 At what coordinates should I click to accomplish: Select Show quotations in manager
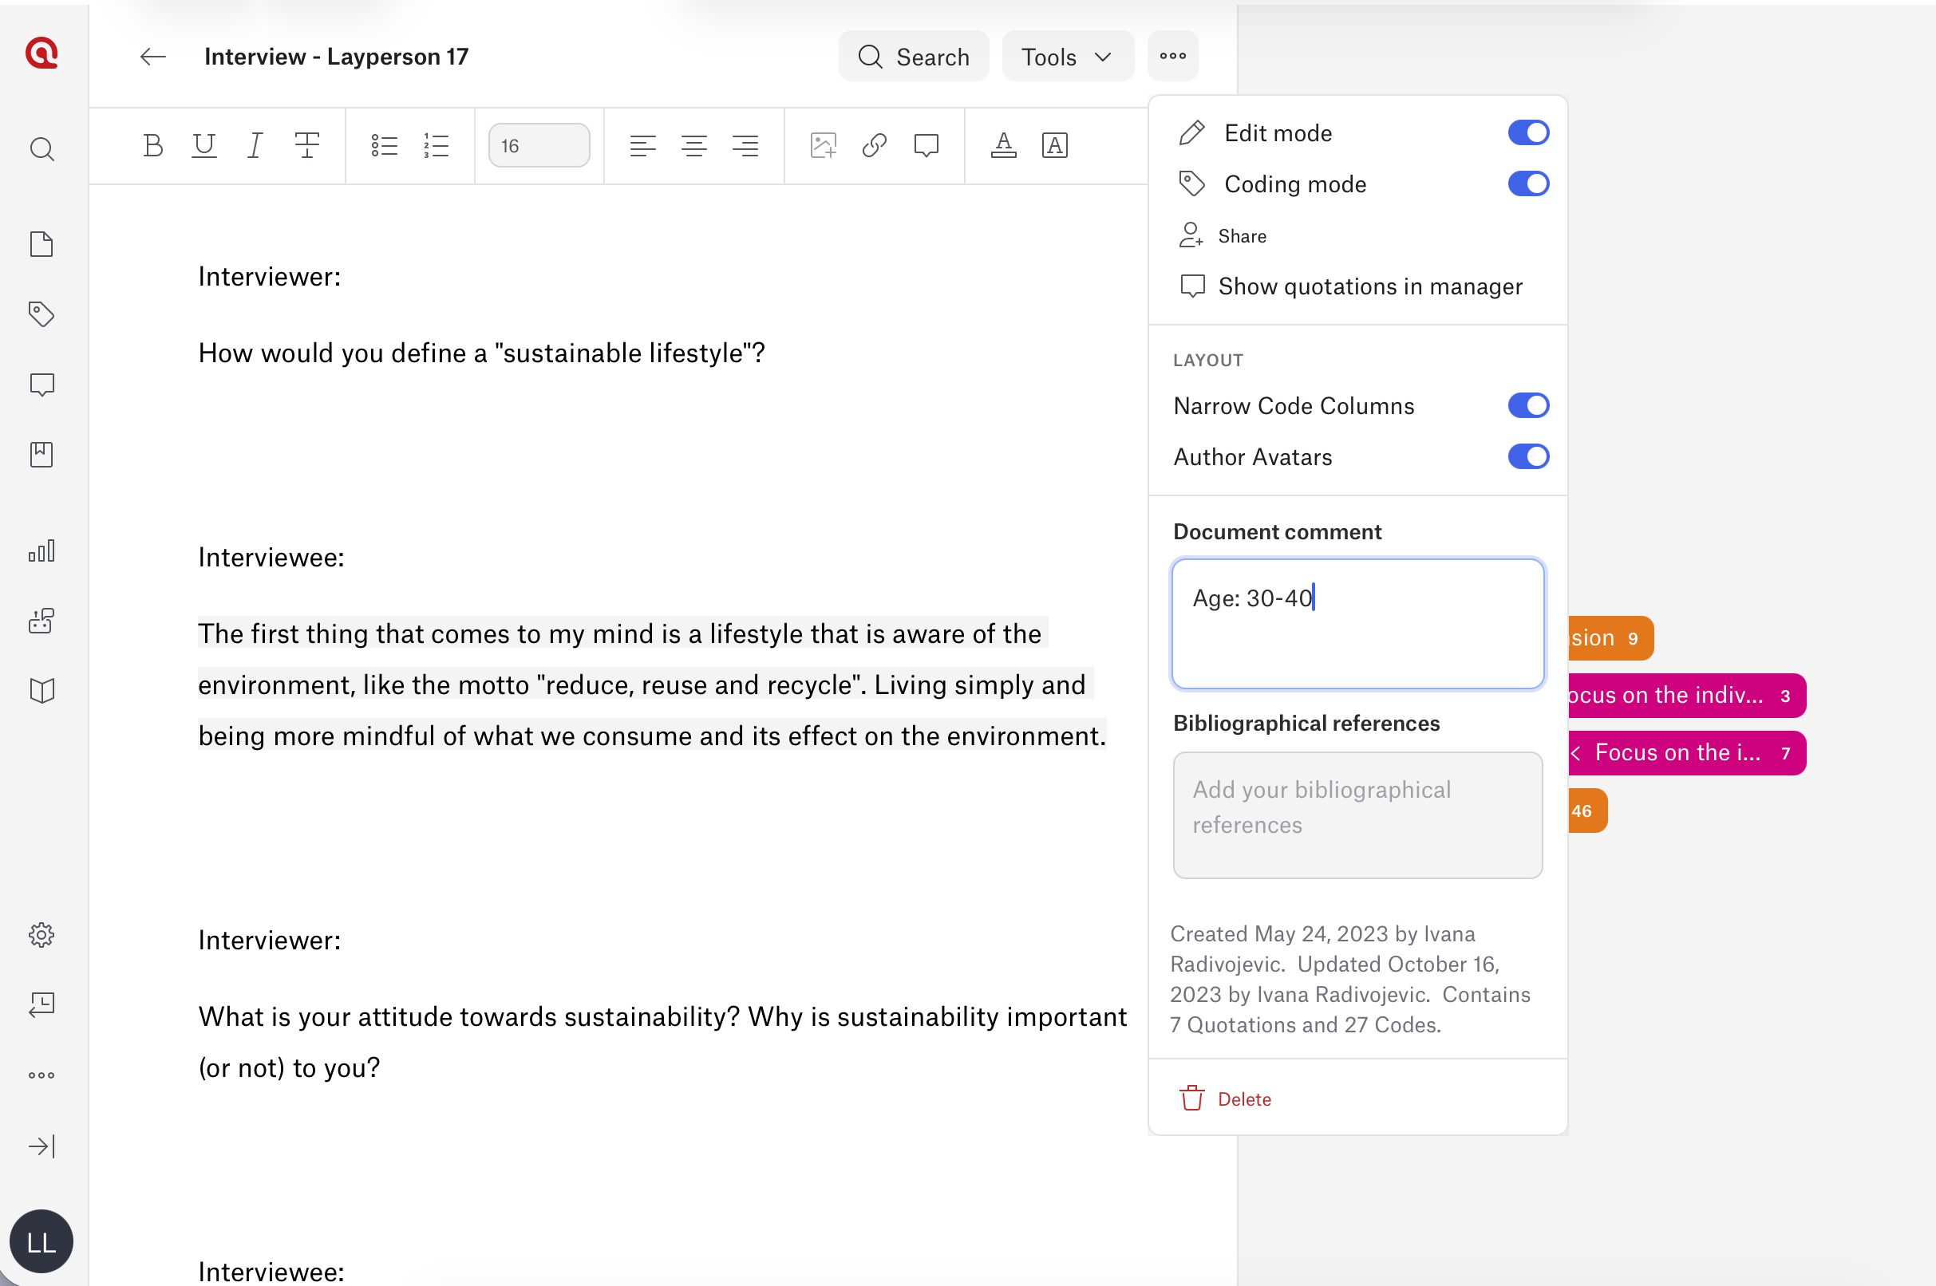(1369, 286)
